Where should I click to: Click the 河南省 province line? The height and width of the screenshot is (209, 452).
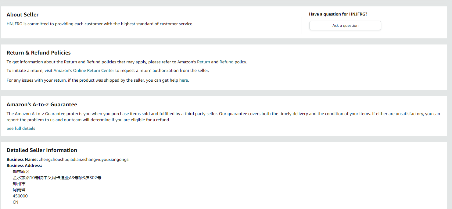click(19, 190)
